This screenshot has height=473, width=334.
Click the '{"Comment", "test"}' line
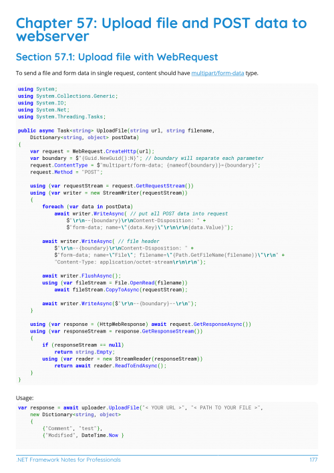tap(72, 429)
